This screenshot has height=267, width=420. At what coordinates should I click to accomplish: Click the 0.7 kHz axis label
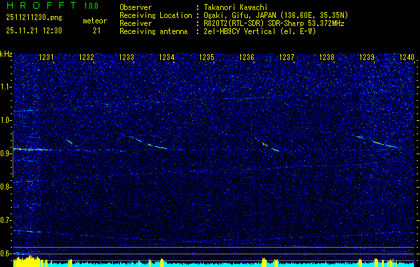[5, 220]
